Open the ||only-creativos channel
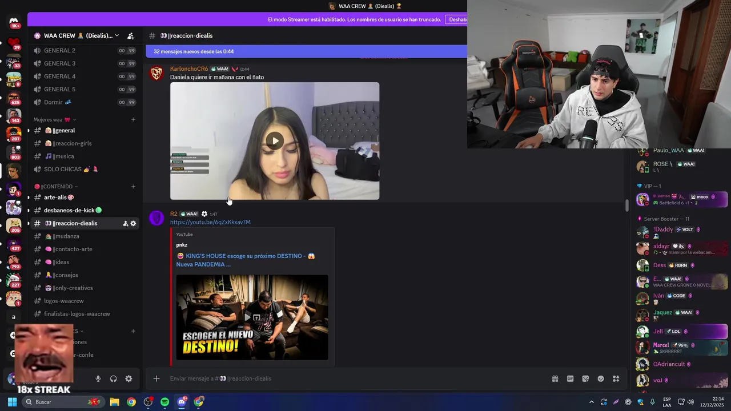This screenshot has width=731, height=411. coord(84,288)
